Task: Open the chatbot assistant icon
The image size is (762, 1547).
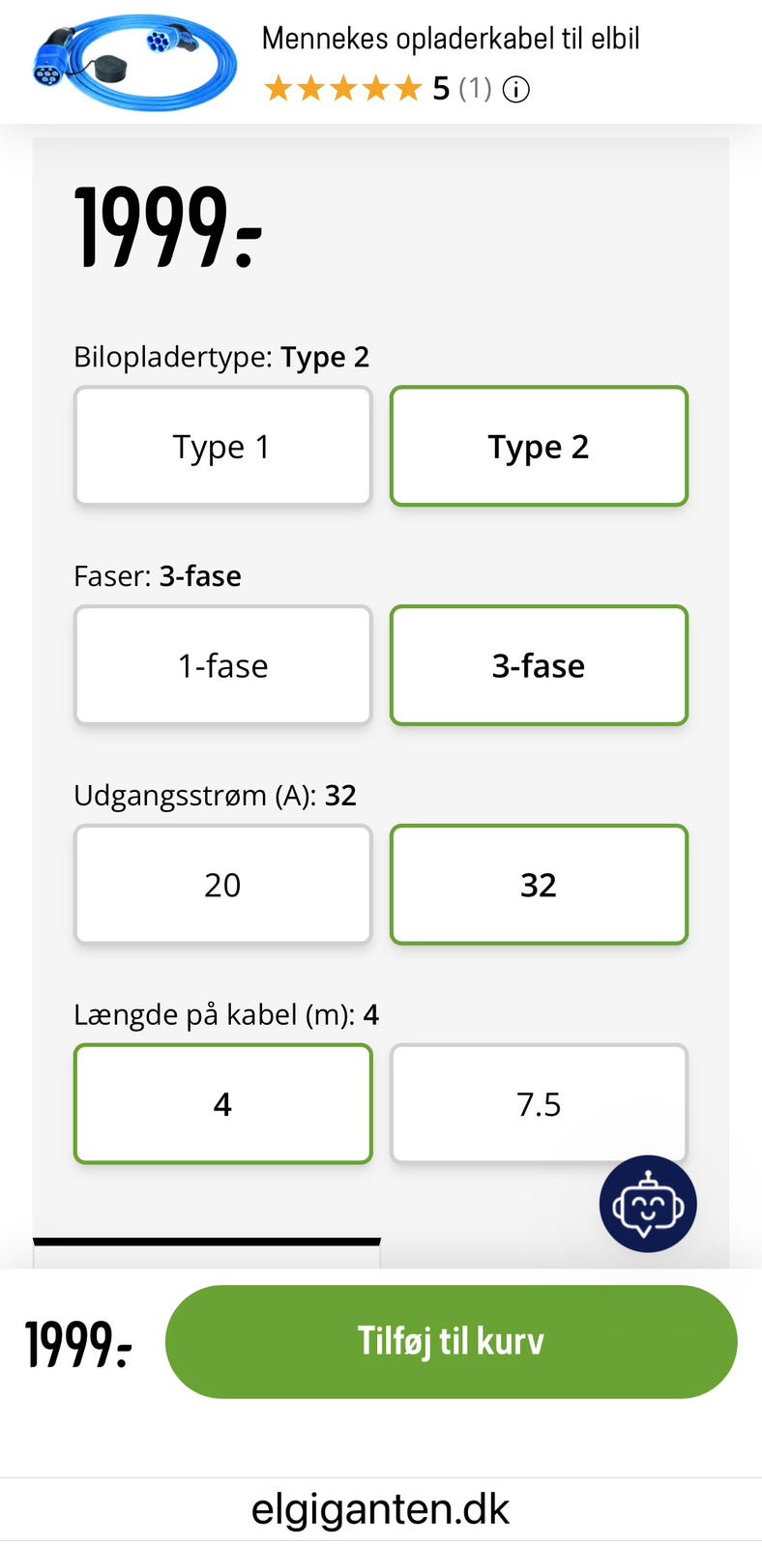Action: pos(648,1204)
